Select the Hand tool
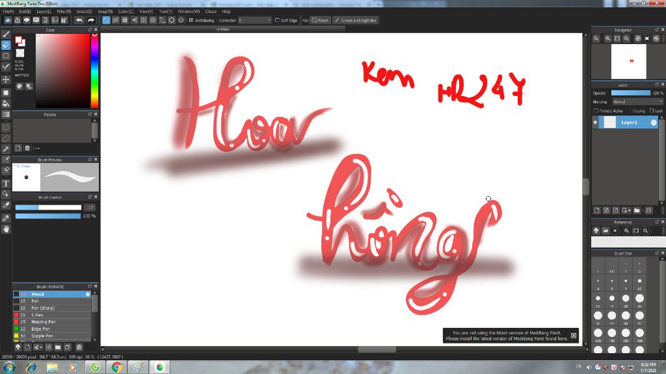 pyautogui.click(x=6, y=229)
